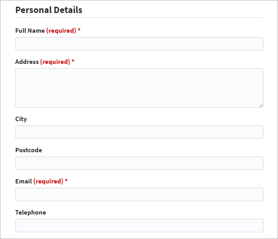Focus the Telephone input box
Image resolution: width=278 pixels, height=239 pixels.
[x=139, y=226]
